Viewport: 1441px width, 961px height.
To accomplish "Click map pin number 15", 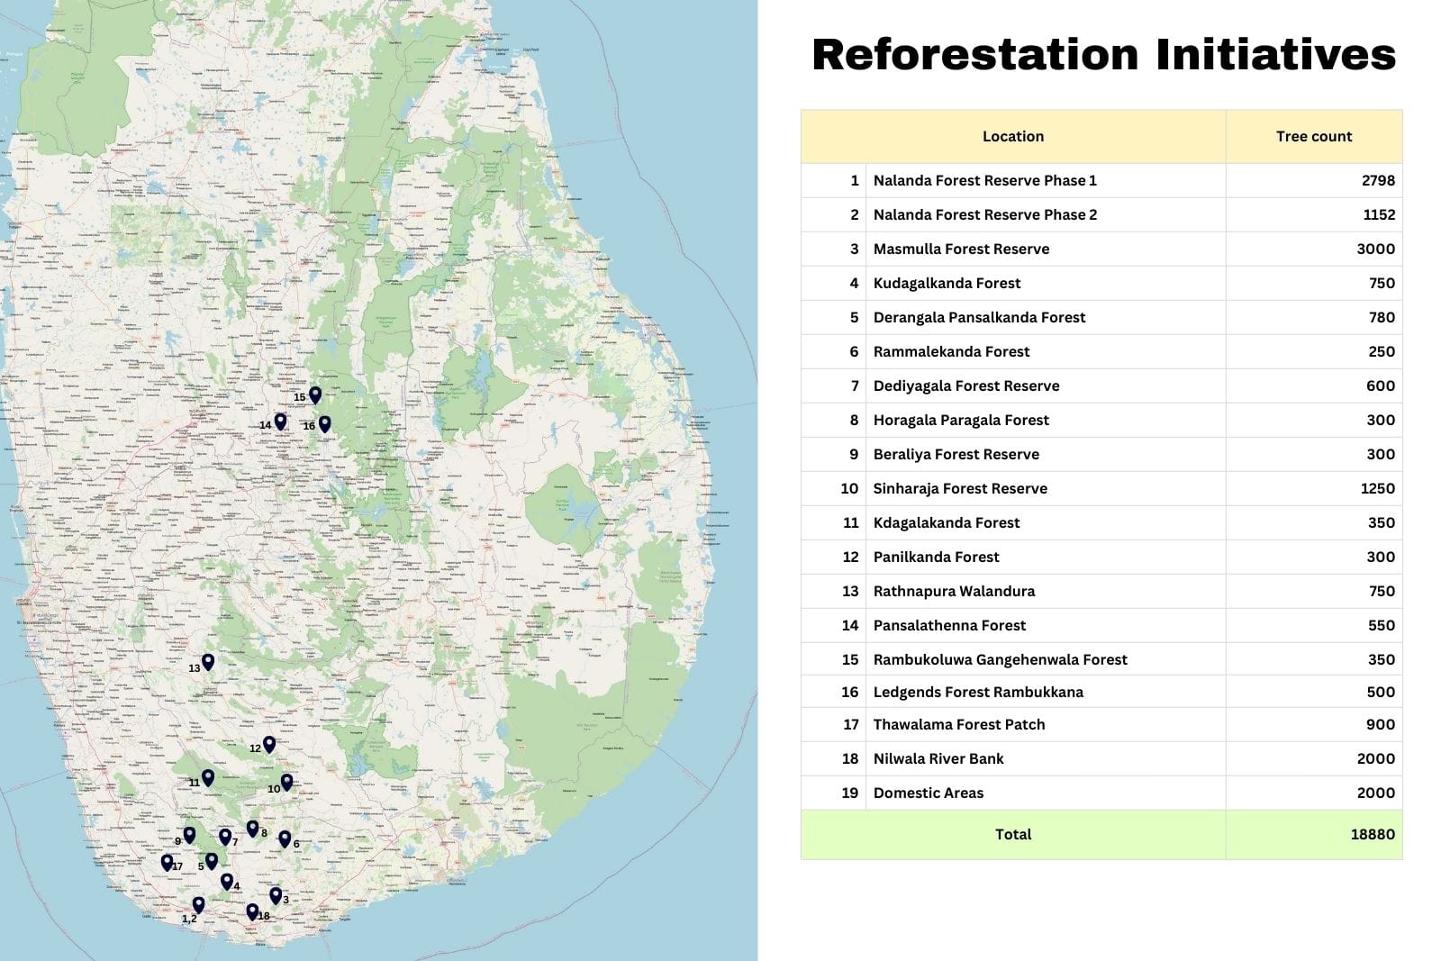I will (315, 394).
